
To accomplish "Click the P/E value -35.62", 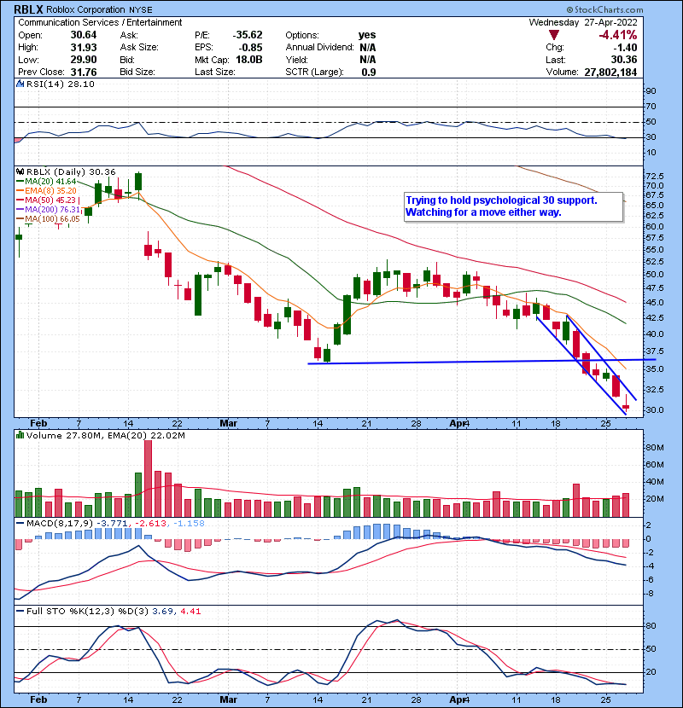I will [x=248, y=35].
